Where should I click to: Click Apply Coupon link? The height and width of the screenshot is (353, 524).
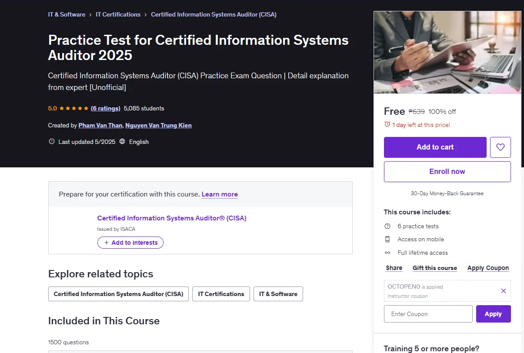click(488, 268)
